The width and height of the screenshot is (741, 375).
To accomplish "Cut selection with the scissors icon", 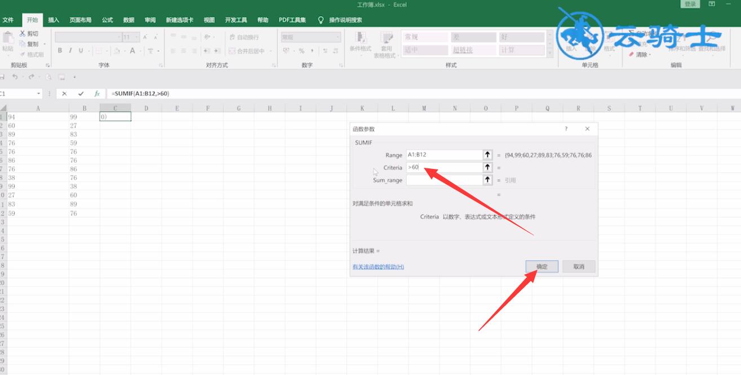I will tap(23, 34).
